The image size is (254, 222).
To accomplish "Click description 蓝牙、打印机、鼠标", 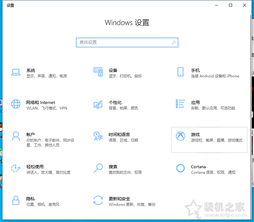I will coord(125,76).
